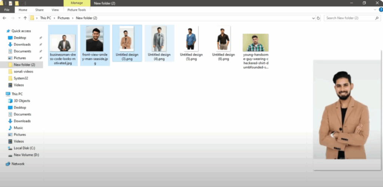This screenshot has height=187, width=383.
Task: Switch to the Home ribbon tab
Action: 23,10
